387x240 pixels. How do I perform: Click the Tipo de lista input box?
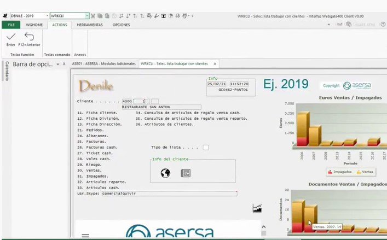tap(206, 148)
